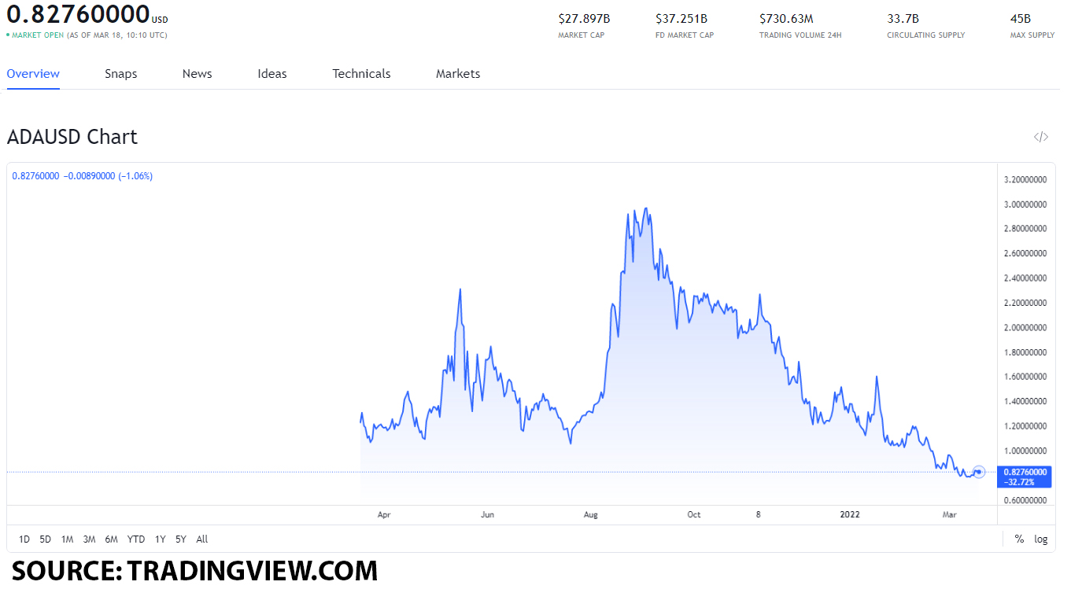1071x589 pixels.
Task: Click the 2.00000000 axis label
Action: (1025, 327)
